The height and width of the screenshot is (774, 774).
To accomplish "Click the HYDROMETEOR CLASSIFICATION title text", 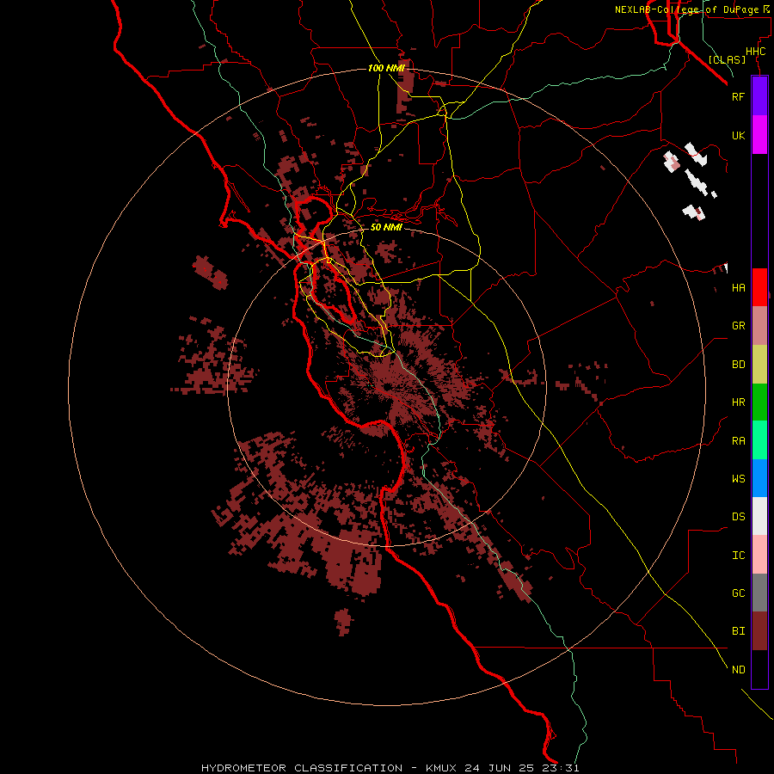I will (302, 768).
